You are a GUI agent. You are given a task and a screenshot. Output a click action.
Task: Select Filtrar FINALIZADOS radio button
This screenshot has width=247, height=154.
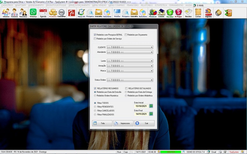pyautogui.click(x=95, y=115)
